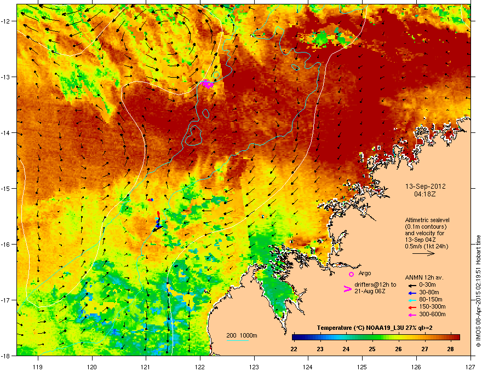Click the blue 30-80m legend arrow
Screen dimensions: 482x372
[412, 293]
